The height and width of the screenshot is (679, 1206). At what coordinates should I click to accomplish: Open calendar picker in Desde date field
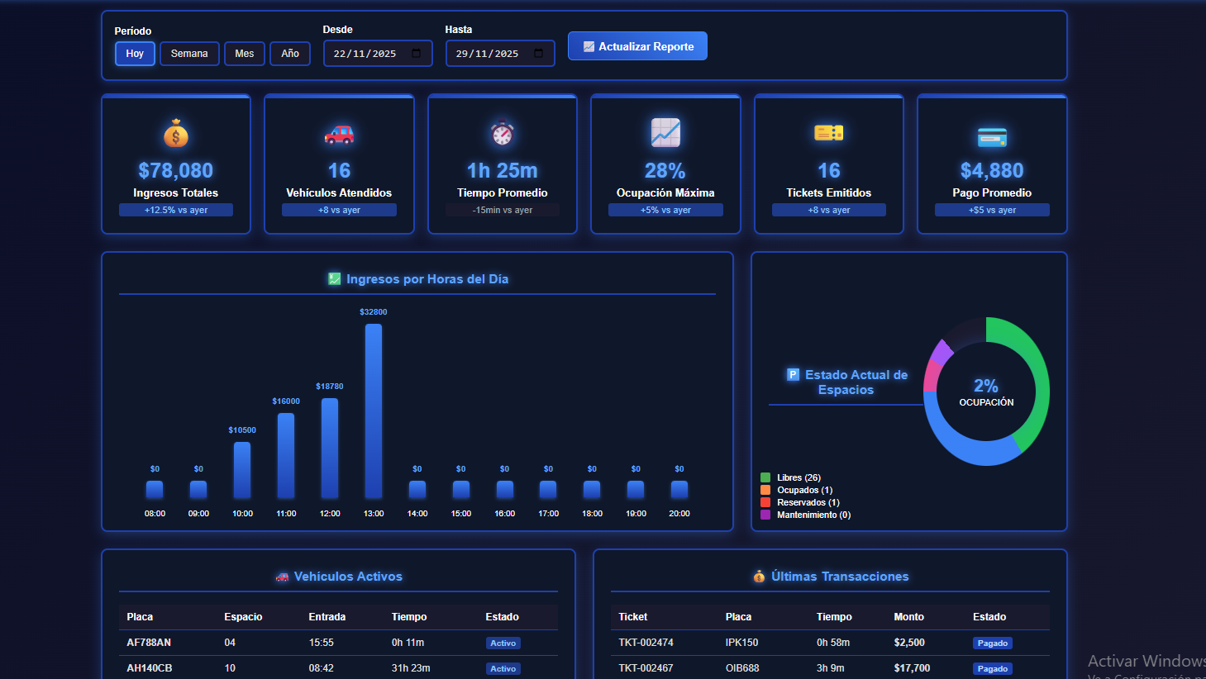(x=417, y=54)
